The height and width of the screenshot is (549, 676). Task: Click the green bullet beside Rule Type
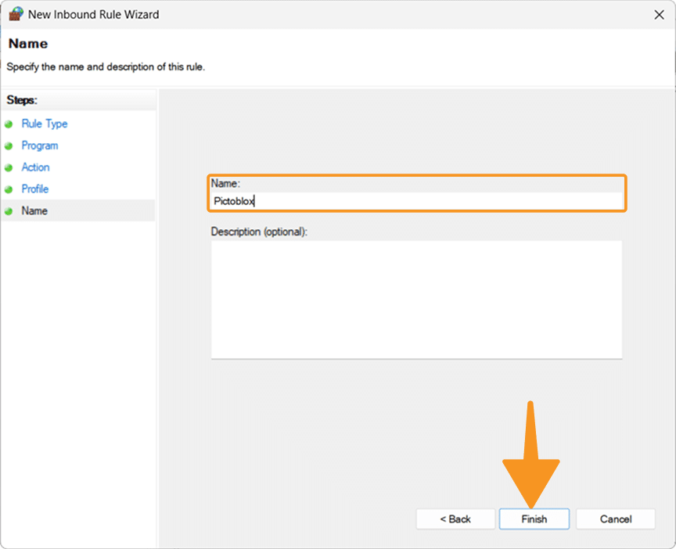pos(9,124)
